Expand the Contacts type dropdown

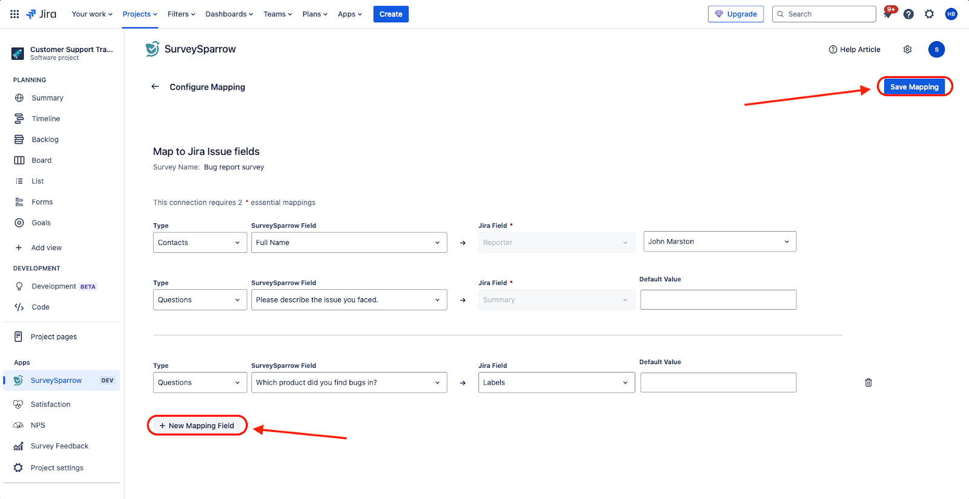pyautogui.click(x=199, y=243)
